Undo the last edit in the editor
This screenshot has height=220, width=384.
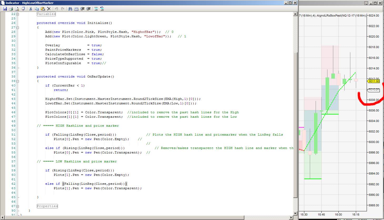[x=56, y=9]
